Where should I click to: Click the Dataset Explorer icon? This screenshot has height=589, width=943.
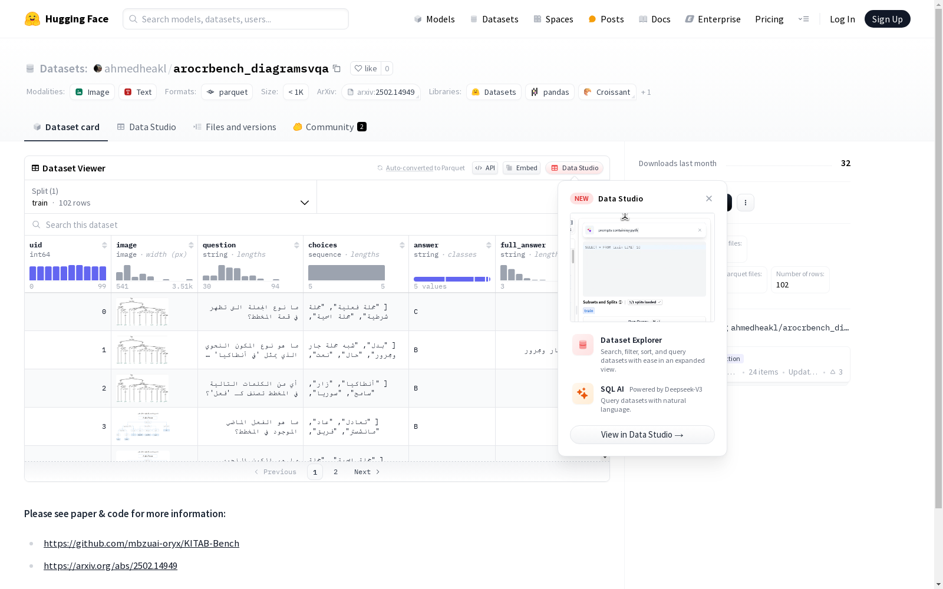point(583,345)
